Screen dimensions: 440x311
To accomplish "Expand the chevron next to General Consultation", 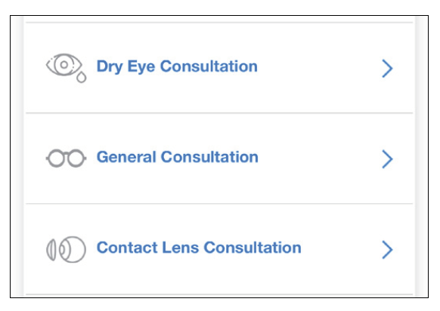I will pos(387,159).
